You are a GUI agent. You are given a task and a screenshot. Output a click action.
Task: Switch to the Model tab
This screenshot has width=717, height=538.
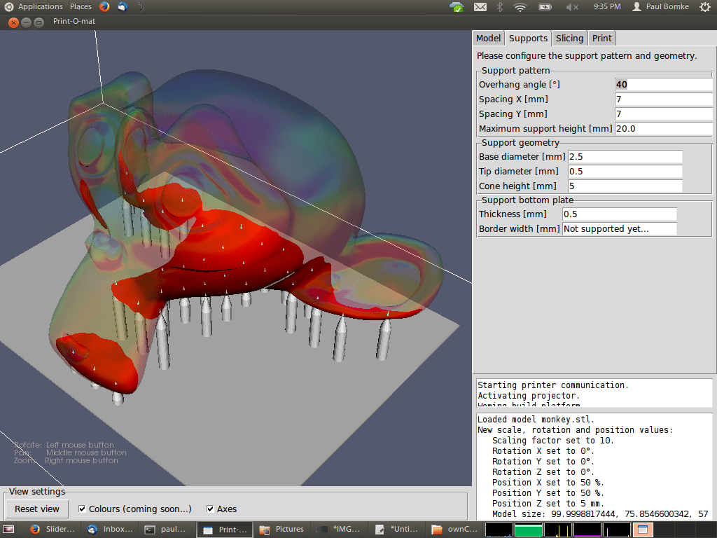[488, 39]
